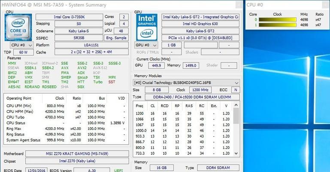
Task: Click the cache value 2 x (32 + 32 + 256) + 4M
Action: (91, 52)
